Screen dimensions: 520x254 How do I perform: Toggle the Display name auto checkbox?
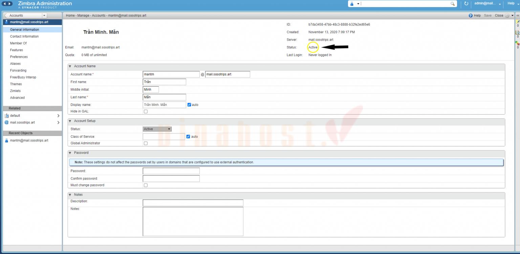coord(189,105)
